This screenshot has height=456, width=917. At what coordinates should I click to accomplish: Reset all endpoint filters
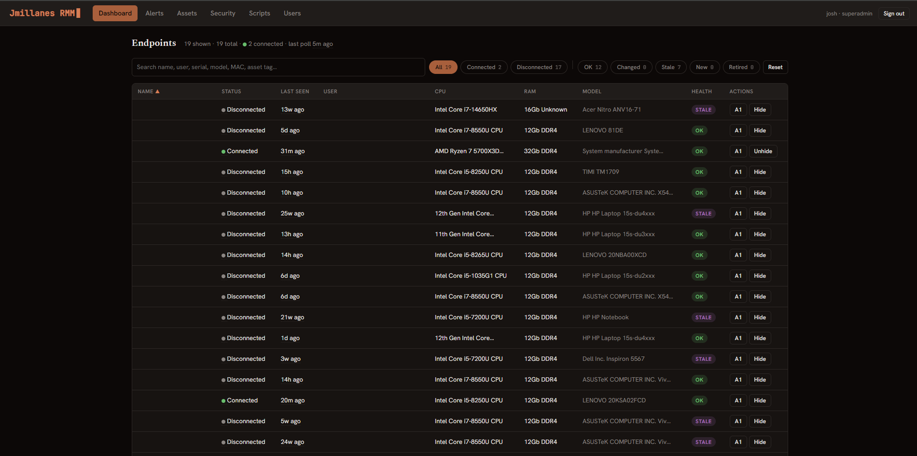[775, 67]
